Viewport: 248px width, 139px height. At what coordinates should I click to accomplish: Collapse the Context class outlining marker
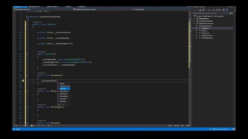click(27, 24)
